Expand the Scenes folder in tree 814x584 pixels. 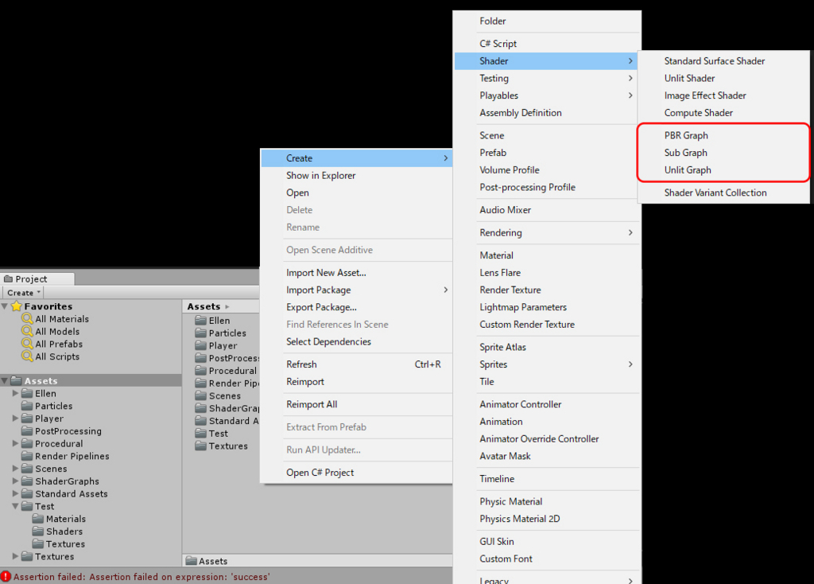tap(16, 468)
